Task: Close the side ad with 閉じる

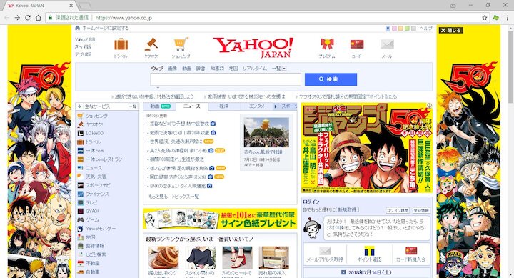Action: (x=450, y=30)
